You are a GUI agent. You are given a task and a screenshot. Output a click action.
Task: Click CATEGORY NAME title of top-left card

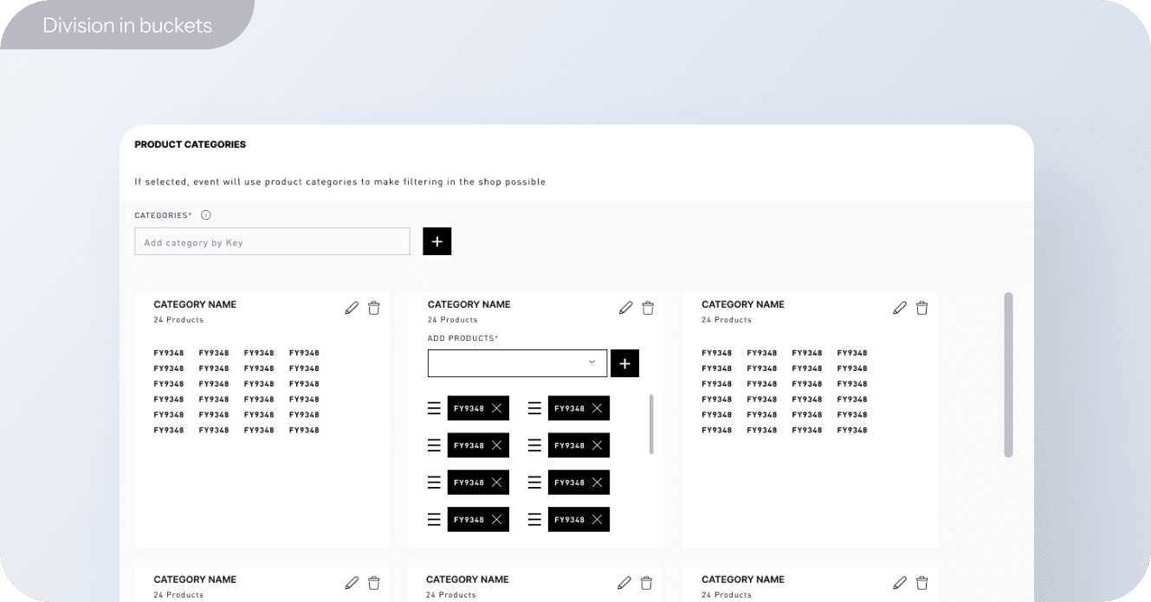pos(195,304)
